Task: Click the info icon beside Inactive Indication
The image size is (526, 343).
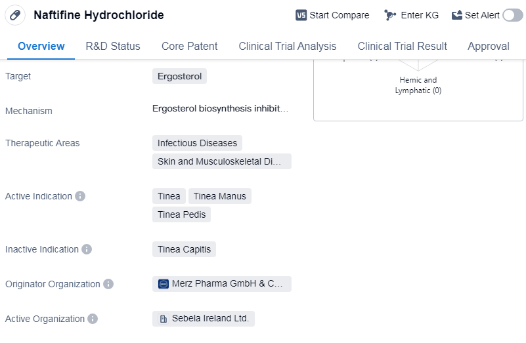Action: (x=87, y=249)
